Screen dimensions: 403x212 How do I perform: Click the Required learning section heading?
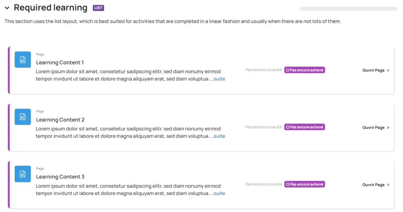[x=50, y=8]
